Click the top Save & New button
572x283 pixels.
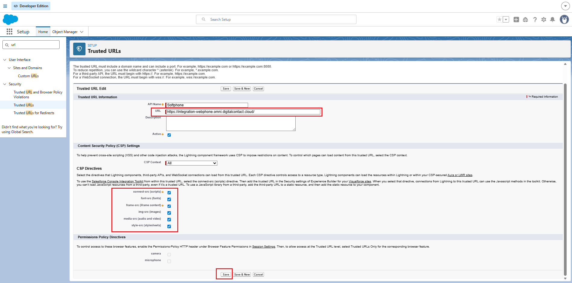pyautogui.click(x=242, y=89)
